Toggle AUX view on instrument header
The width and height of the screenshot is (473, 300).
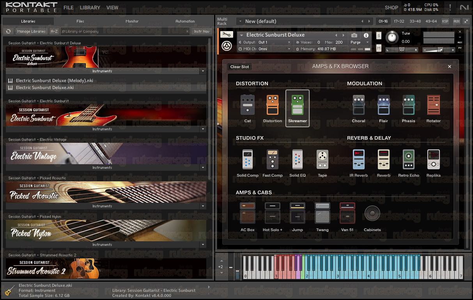pos(460,42)
